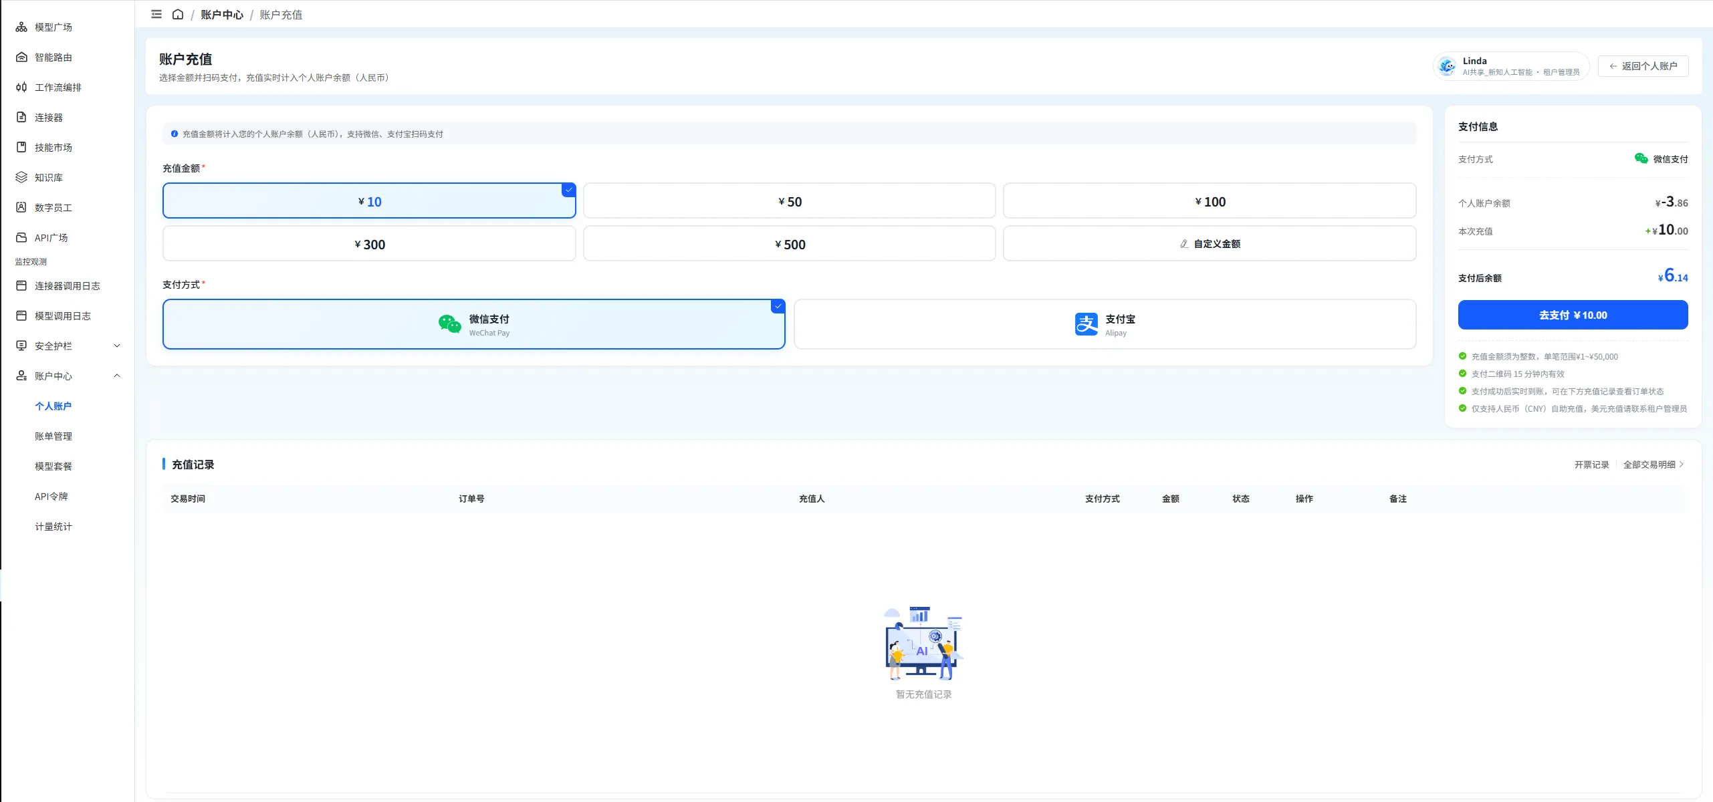This screenshot has width=1713, height=802.
Task: Click the 模型广场 sidebar icon
Action: 21,27
